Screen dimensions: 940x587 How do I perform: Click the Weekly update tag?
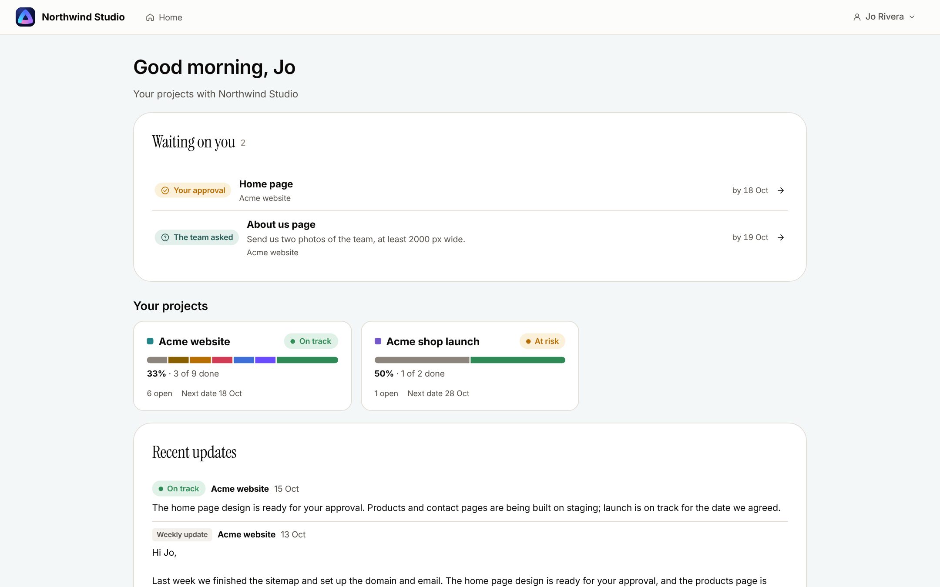click(x=182, y=535)
